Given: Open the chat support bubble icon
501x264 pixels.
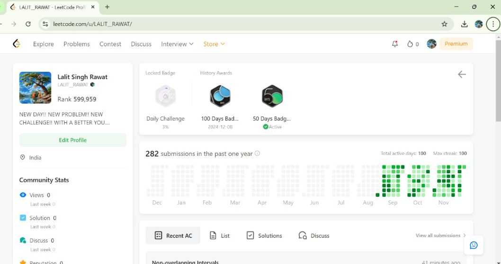Looking at the screenshot, I should click(474, 245).
